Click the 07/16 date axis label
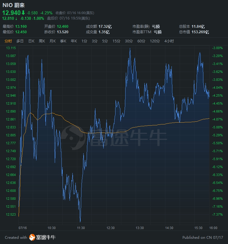 [22, 228]
